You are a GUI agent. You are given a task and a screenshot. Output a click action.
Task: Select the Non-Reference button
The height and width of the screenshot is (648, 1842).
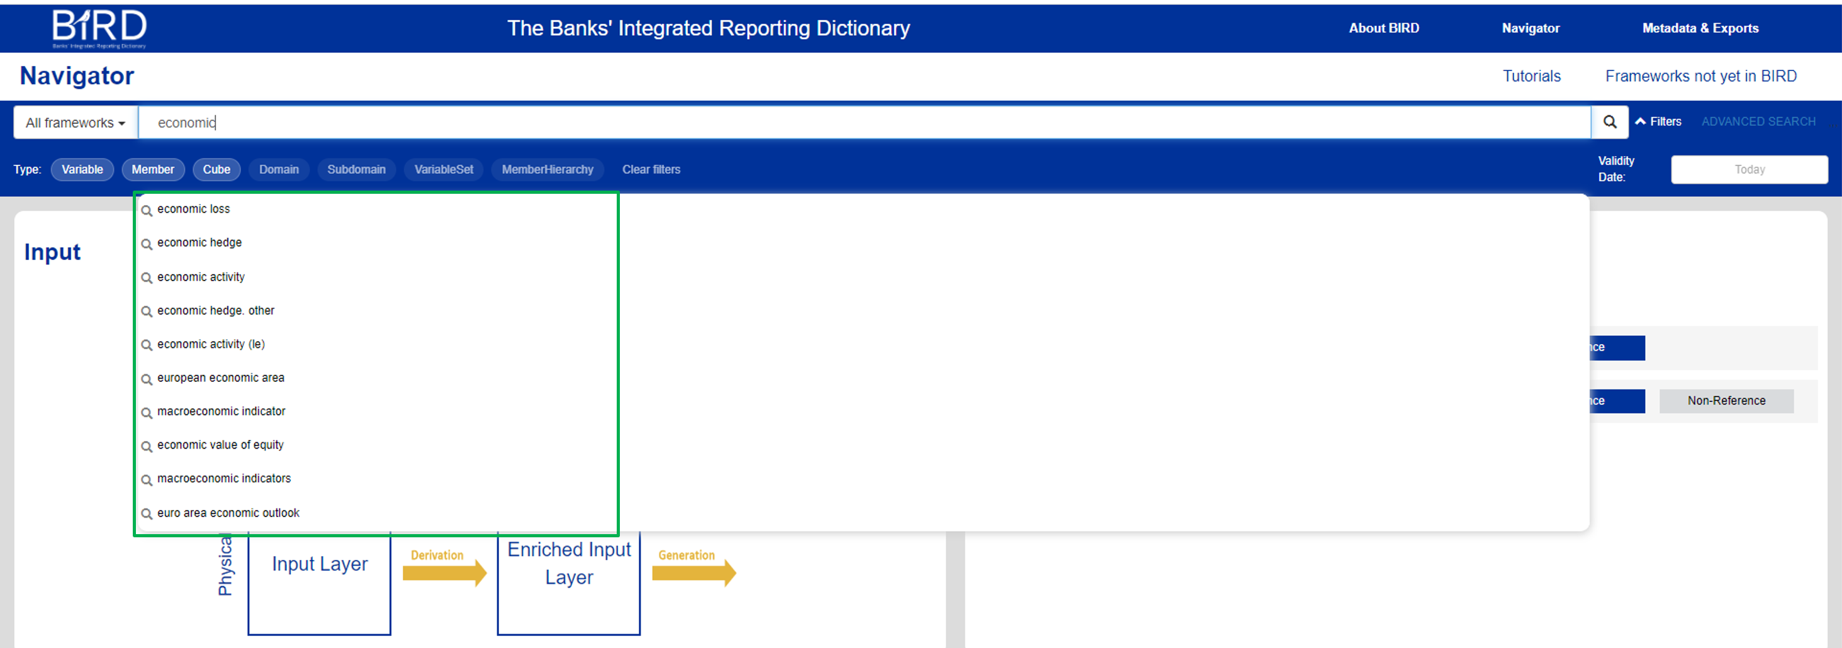point(1726,401)
